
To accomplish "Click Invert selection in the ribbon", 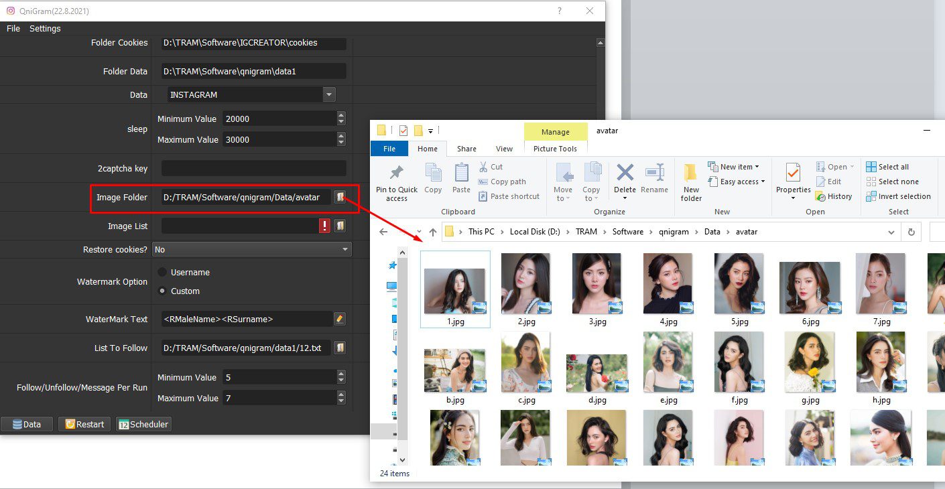I will point(898,196).
